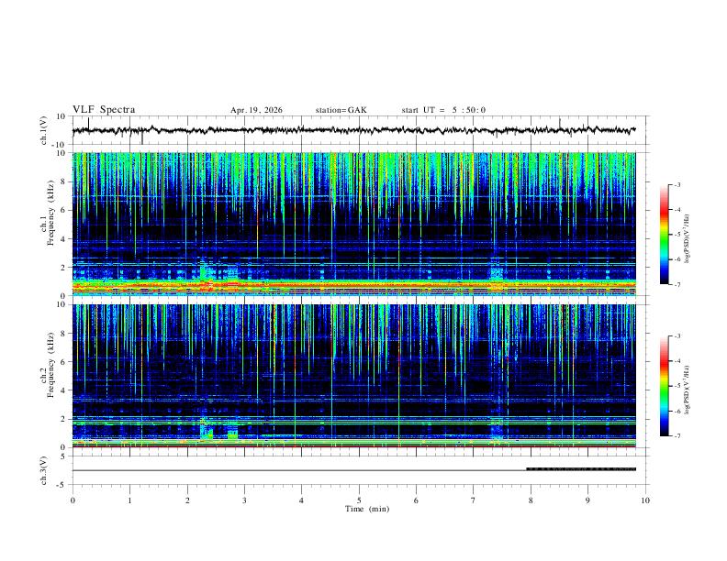The image size is (727, 561).
Task: Click the station=GAK label
Action: pos(341,110)
